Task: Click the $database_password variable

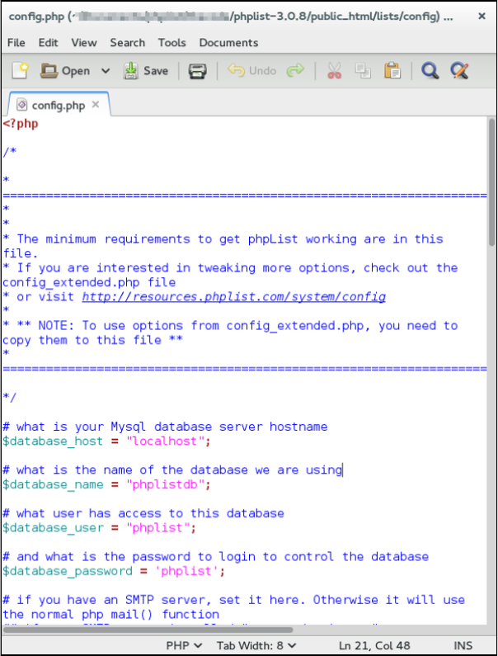Action: (68, 571)
